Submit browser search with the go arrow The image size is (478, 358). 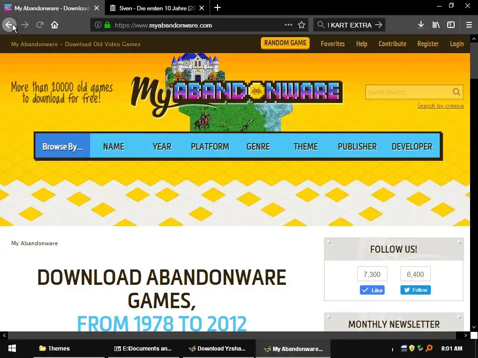coord(378,25)
